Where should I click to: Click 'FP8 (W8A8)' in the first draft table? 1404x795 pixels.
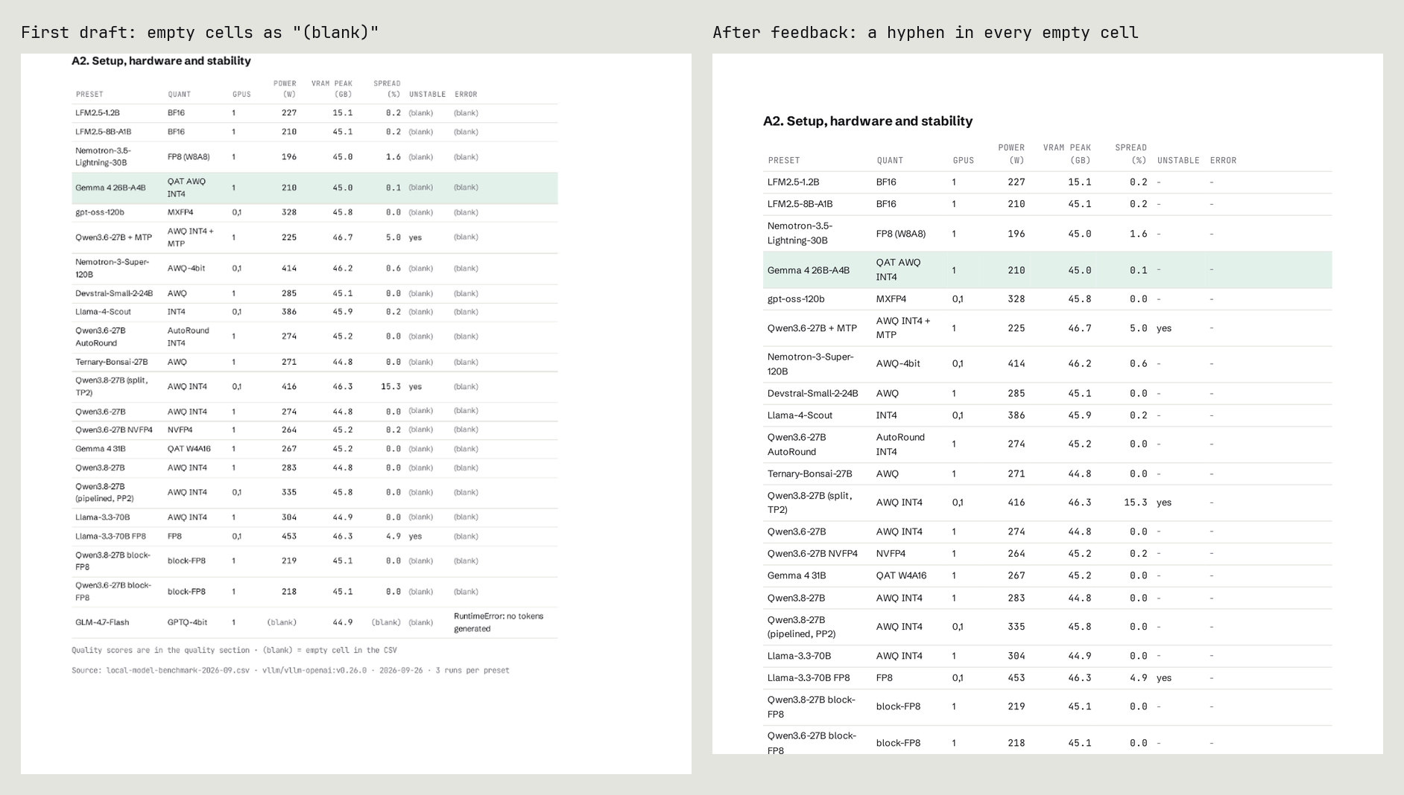point(189,157)
